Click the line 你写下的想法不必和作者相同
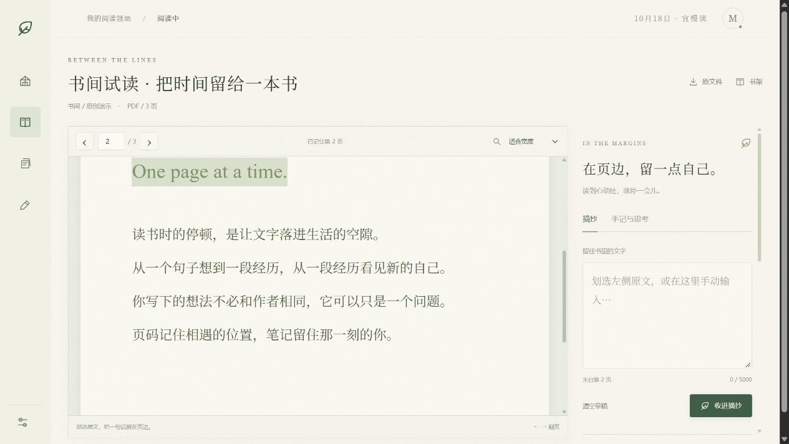The height and width of the screenshot is (444, 789). 290,302
